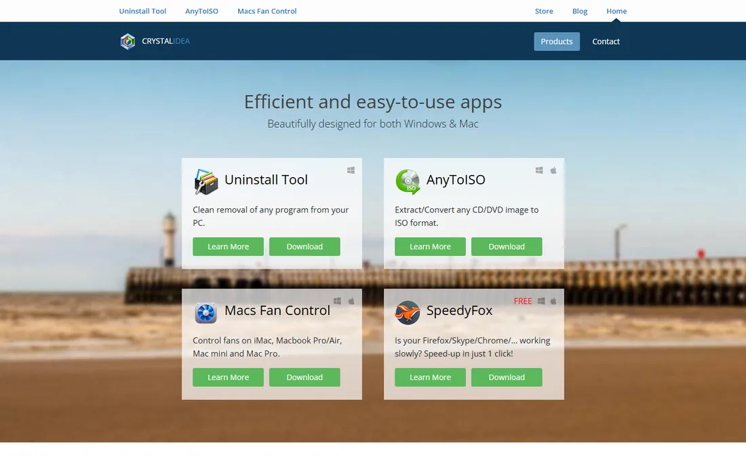Click the Macs Fan Control card title
The width and height of the screenshot is (746, 467).
click(x=277, y=310)
